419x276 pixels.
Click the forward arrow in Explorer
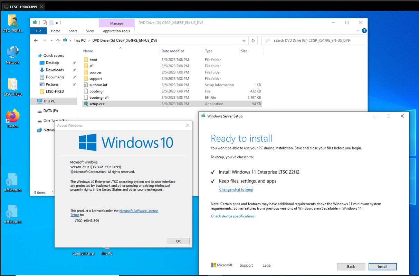tap(45, 40)
